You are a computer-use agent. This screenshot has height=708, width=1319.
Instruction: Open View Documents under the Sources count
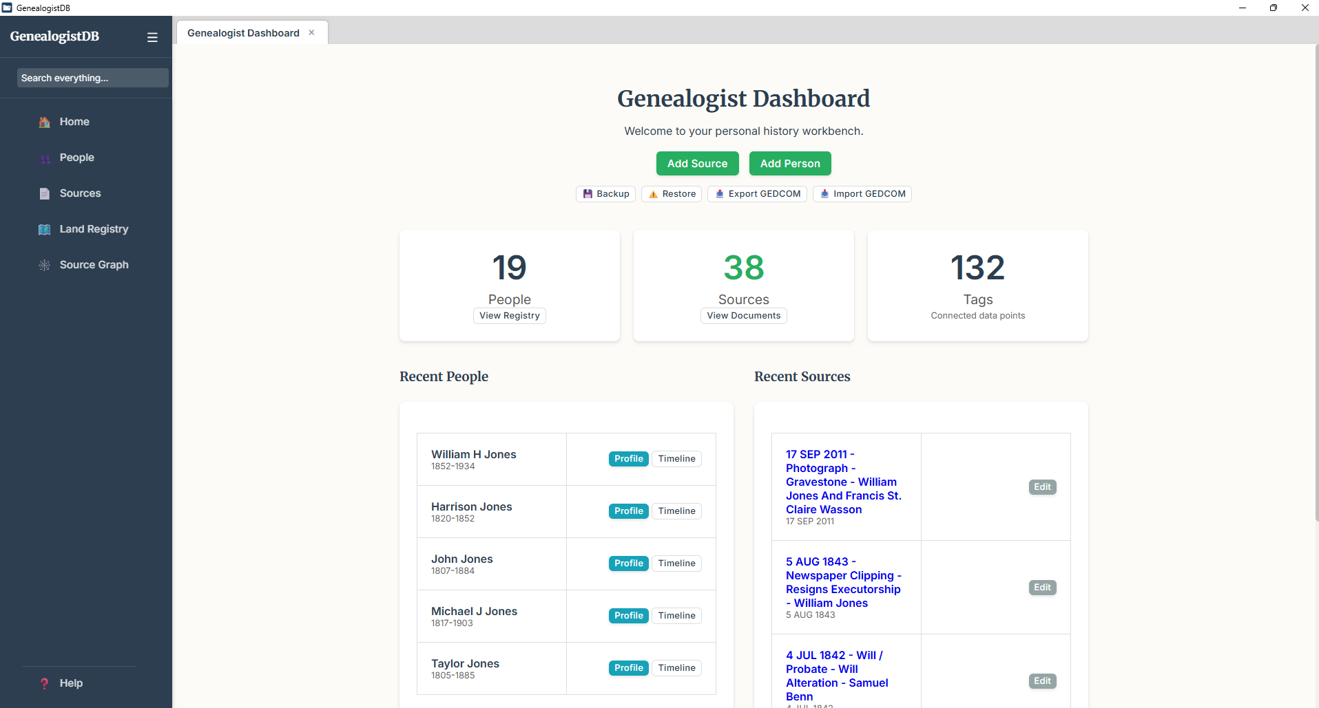[x=743, y=315]
